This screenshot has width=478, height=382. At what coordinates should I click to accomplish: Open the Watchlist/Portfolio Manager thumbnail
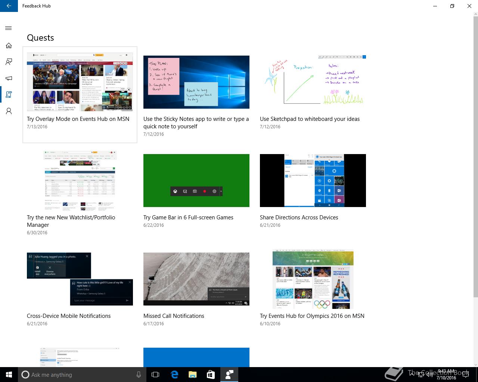(x=80, y=181)
